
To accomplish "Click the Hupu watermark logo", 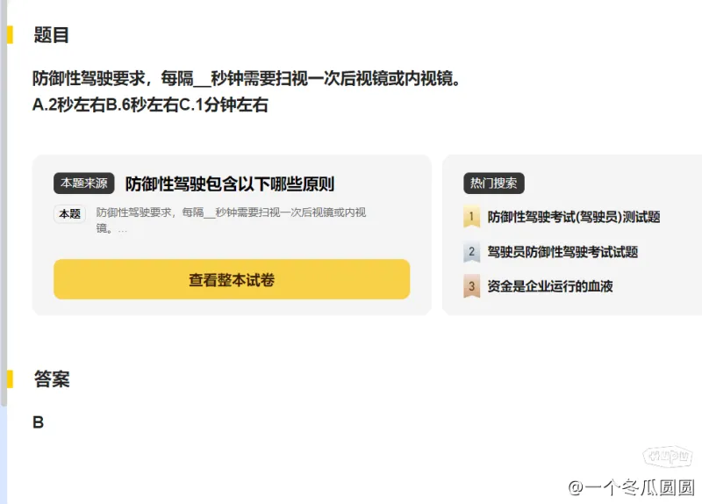I will 668,457.
